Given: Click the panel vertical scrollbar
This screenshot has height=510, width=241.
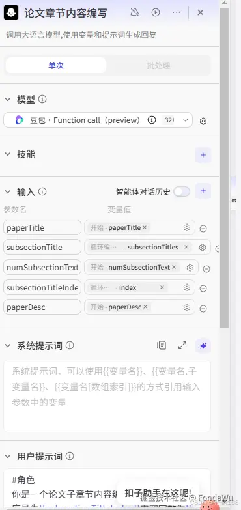Looking at the screenshot, I should pyautogui.click(x=225, y=167).
